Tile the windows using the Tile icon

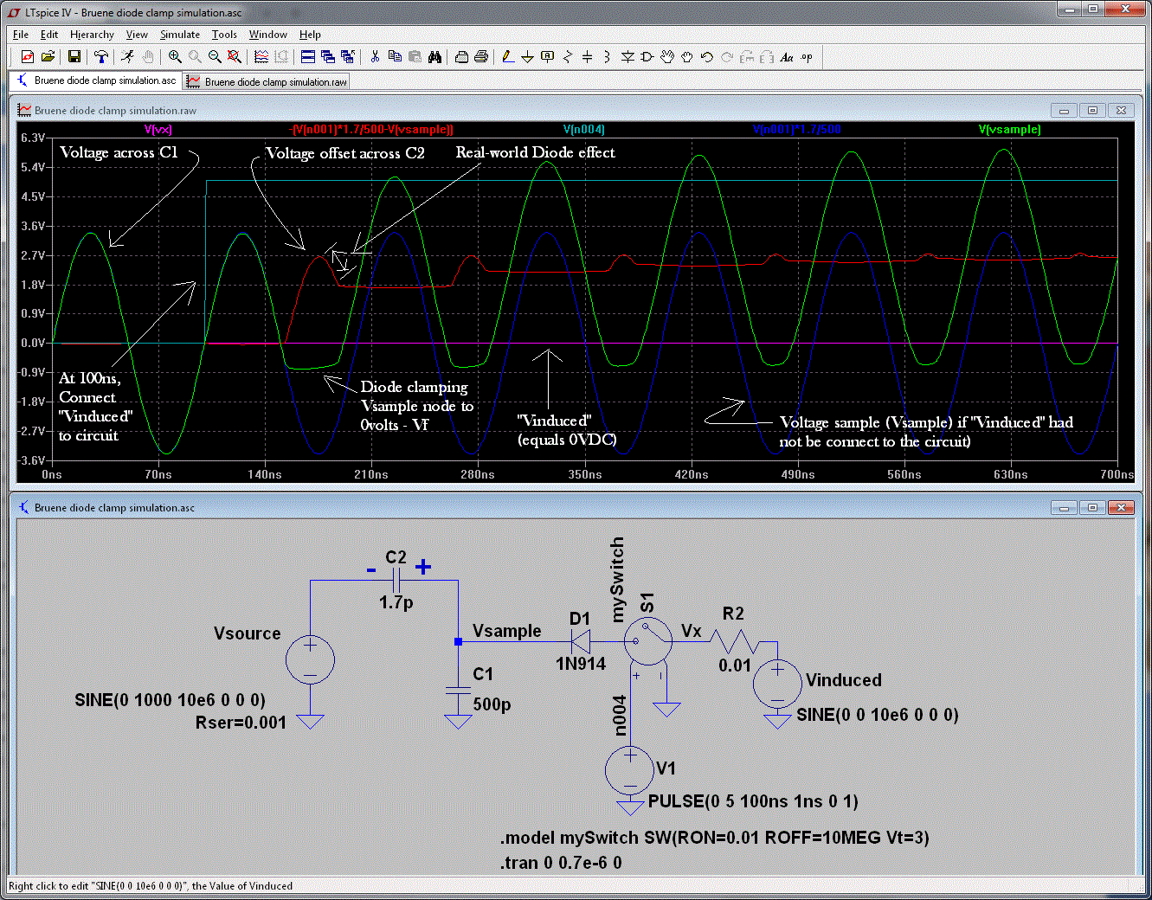pyautogui.click(x=307, y=57)
